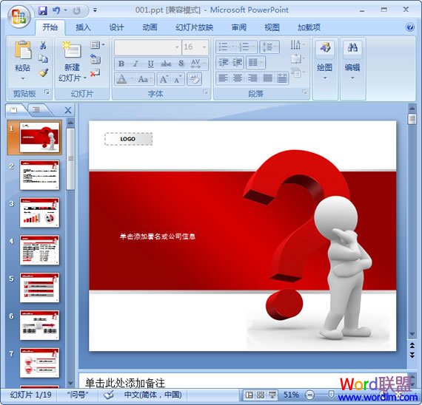Image resolution: width=422 pixels, height=405 pixels.
Task: Open the New Slide dropdown arrow
Action: point(85,78)
